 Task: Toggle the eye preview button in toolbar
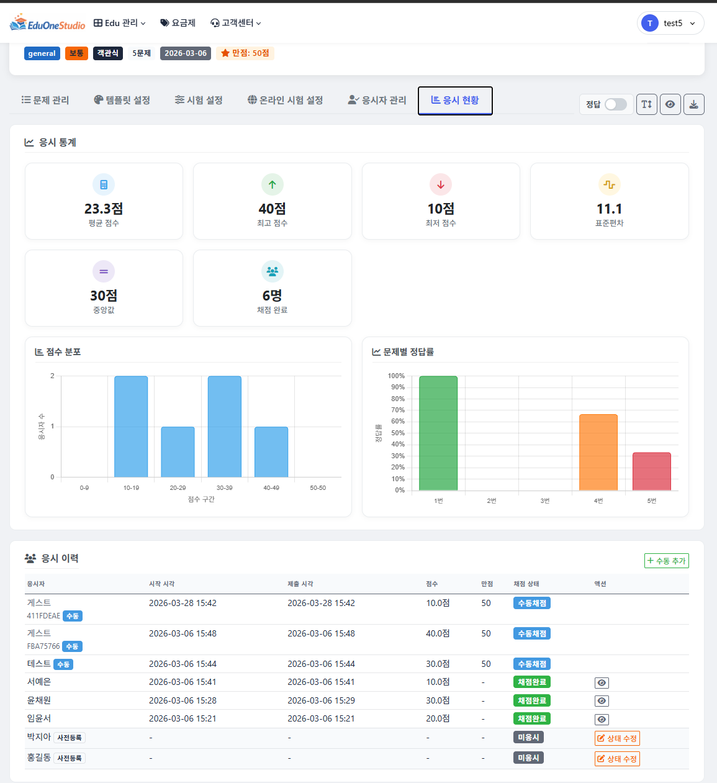pos(670,104)
